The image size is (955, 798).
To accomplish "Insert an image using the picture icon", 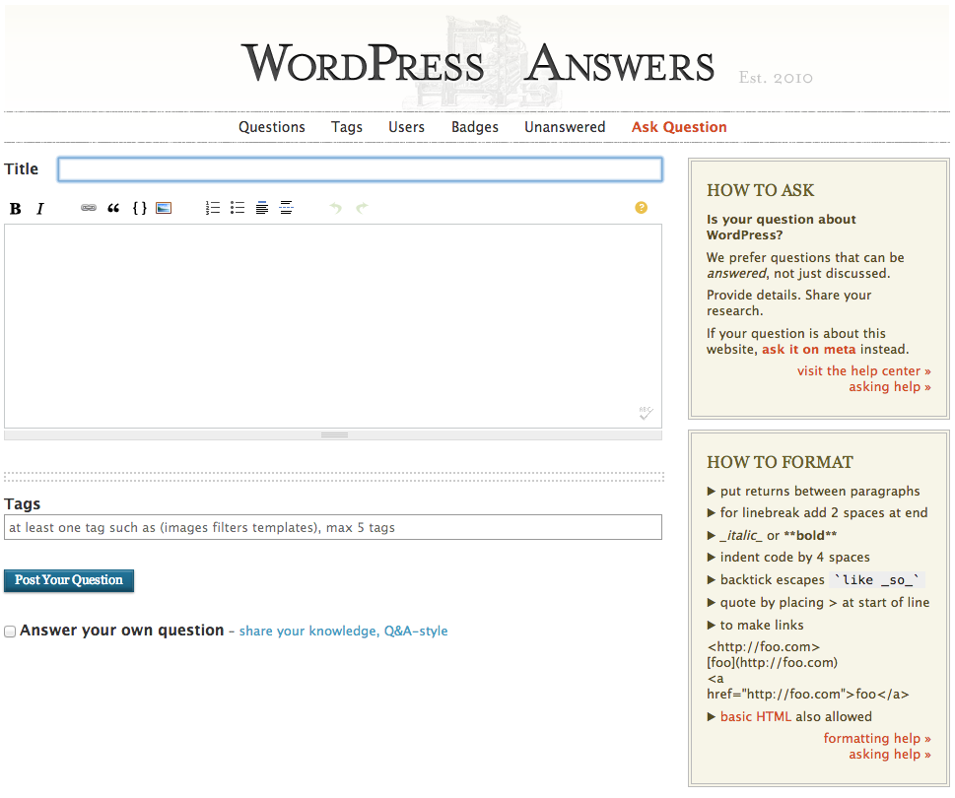I will [x=164, y=208].
